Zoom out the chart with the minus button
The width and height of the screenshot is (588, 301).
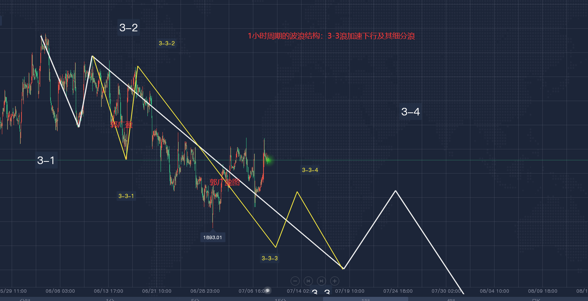tap(295, 281)
